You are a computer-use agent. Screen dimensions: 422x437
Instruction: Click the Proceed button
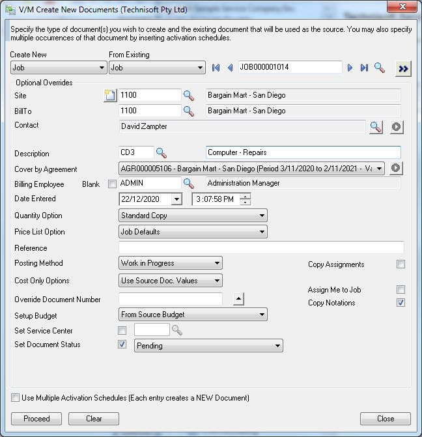(36, 419)
